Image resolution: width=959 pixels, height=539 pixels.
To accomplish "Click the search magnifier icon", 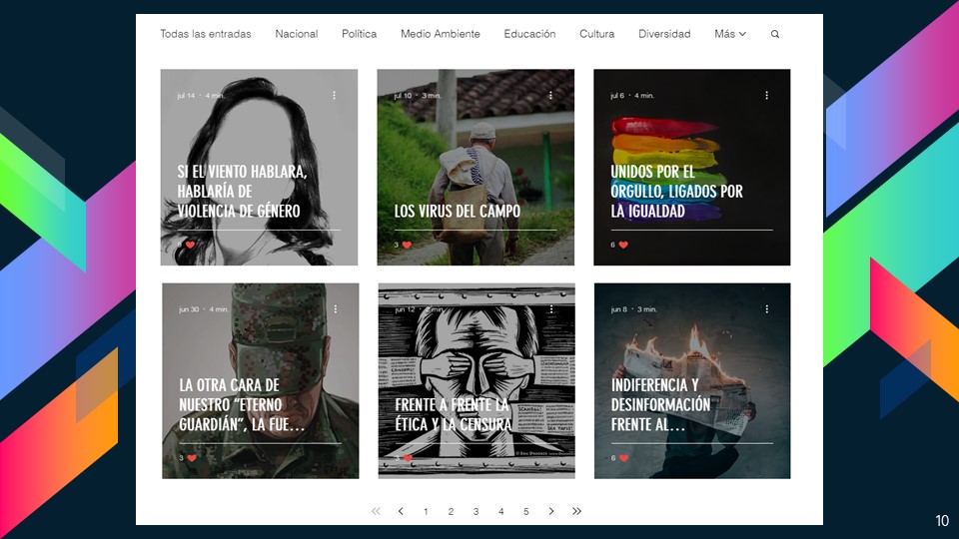I will click(775, 34).
